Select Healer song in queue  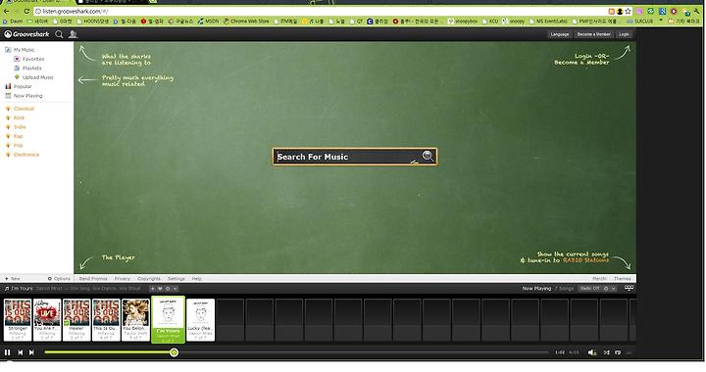point(76,320)
